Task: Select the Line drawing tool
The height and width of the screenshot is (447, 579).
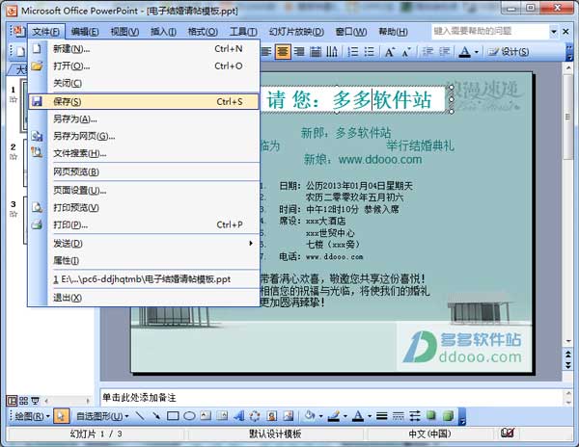Action: point(140,416)
